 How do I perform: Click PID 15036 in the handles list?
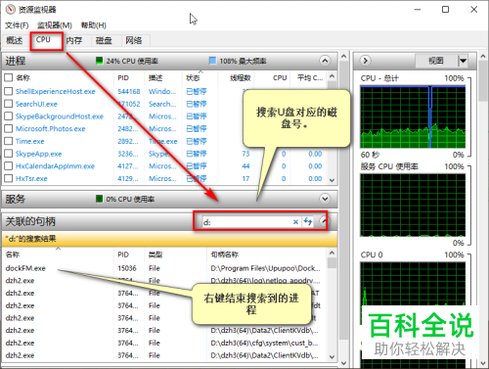click(127, 268)
